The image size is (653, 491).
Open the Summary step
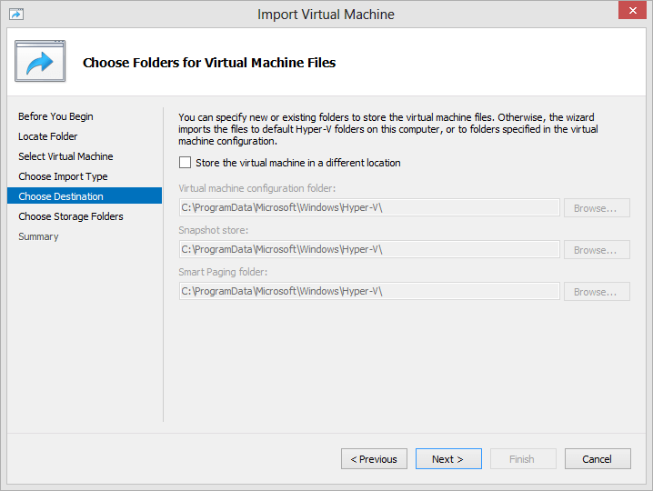tap(38, 236)
